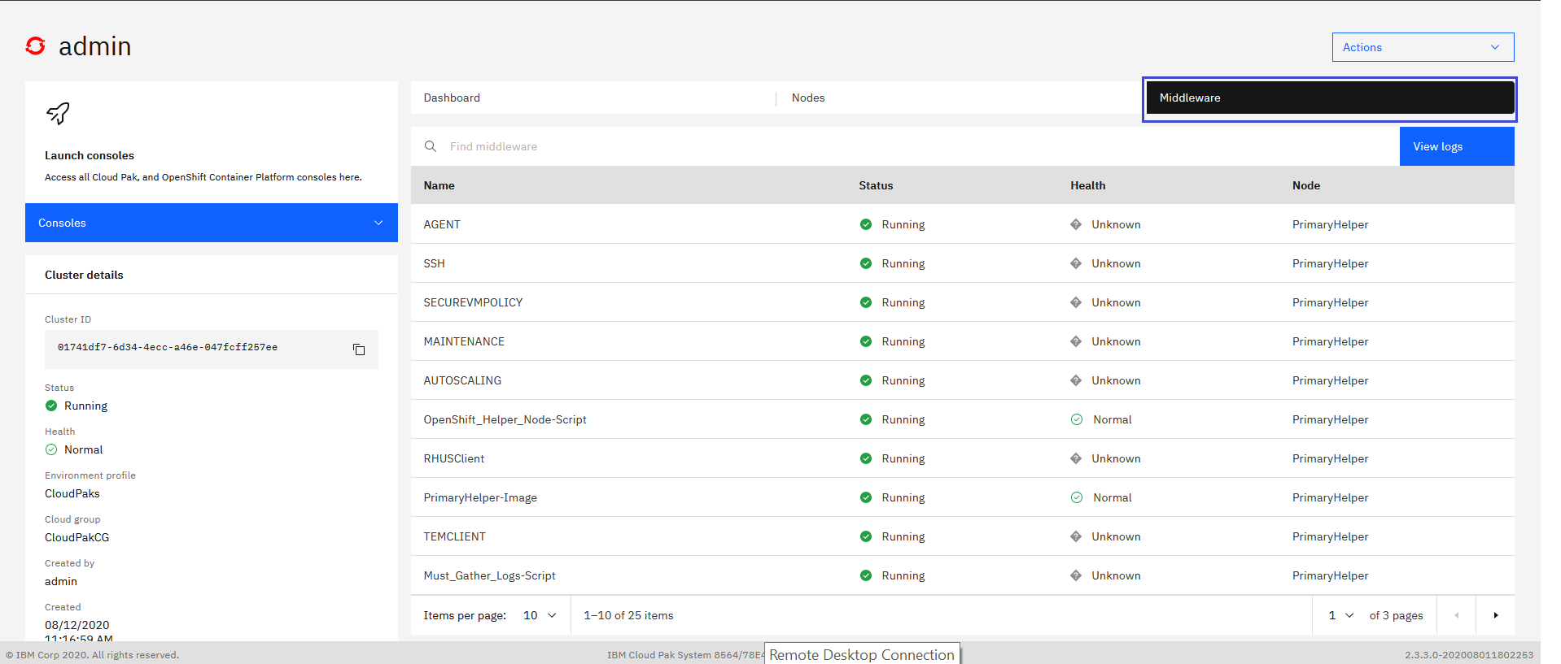
Task: Select the Must_Gather_Logs-Script name
Action: [489, 575]
